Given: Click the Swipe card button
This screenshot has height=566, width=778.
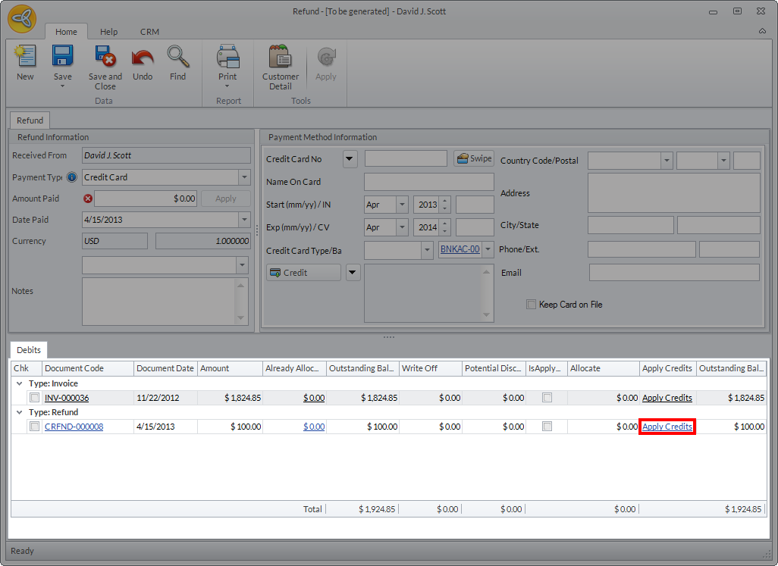Looking at the screenshot, I should coord(474,158).
